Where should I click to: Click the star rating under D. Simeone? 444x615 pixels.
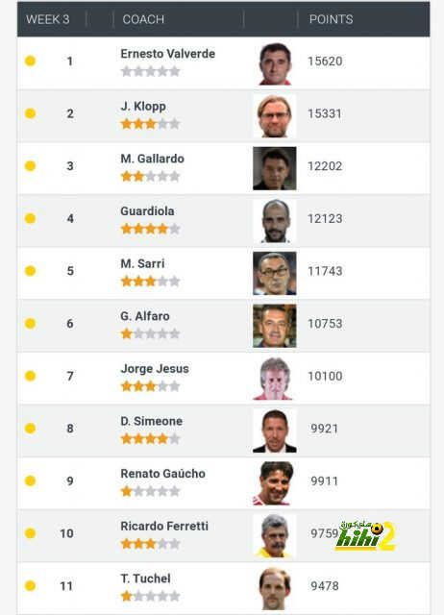tap(150, 439)
